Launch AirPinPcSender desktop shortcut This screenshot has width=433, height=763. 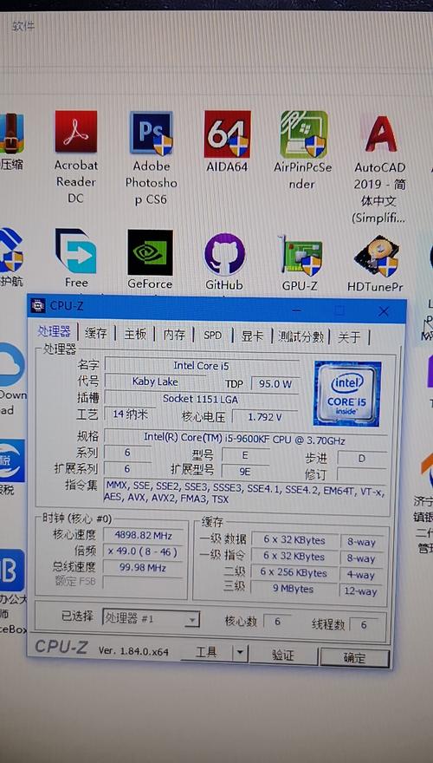coord(304,134)
